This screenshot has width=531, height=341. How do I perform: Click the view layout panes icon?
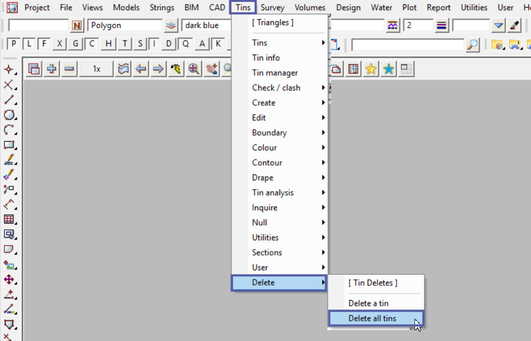406,69
